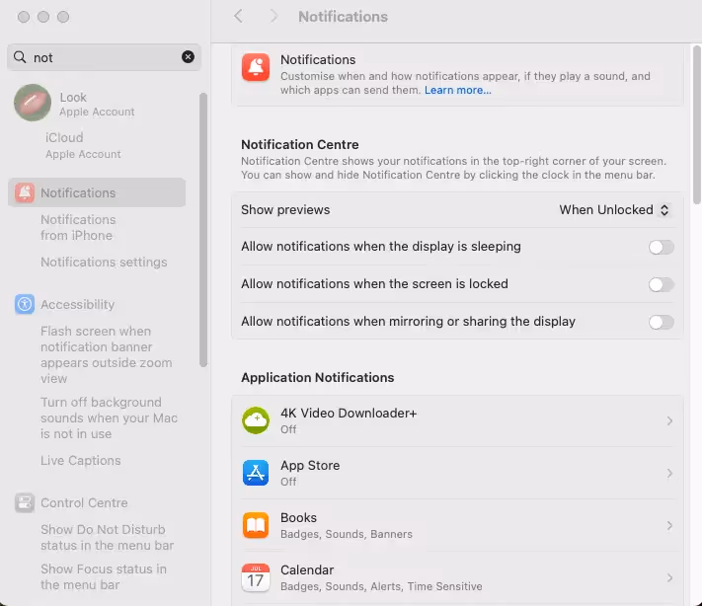This screenshot has width=702, height=606.
Task: Select Turn off background sounds result
Action: [109, 417]
